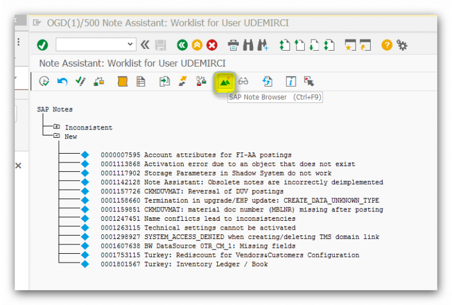Collapse the New folder node

coord(56,136)
